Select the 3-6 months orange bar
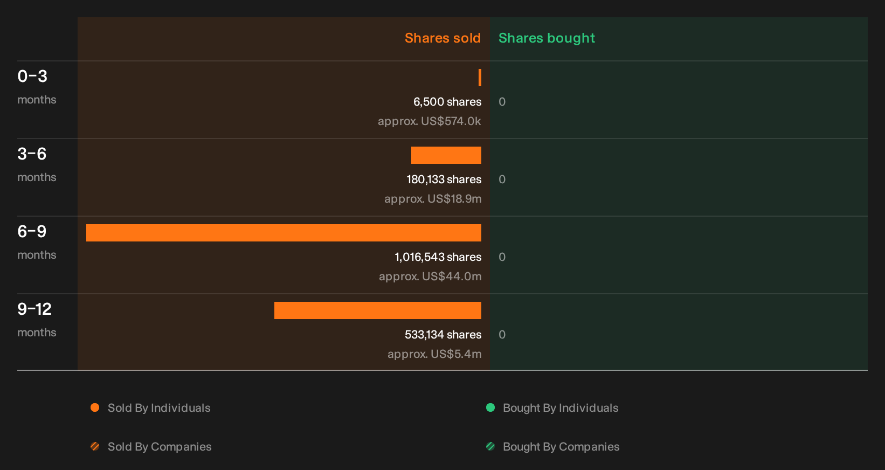Viewport: 885px width, 470px height. 446,155
